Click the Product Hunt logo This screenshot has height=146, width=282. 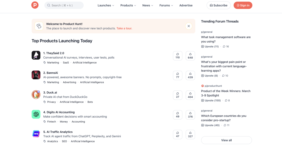[x=35, y=5]
